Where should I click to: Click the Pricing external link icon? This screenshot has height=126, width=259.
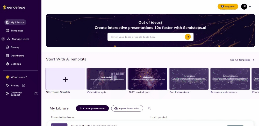(x=24, y=85)
